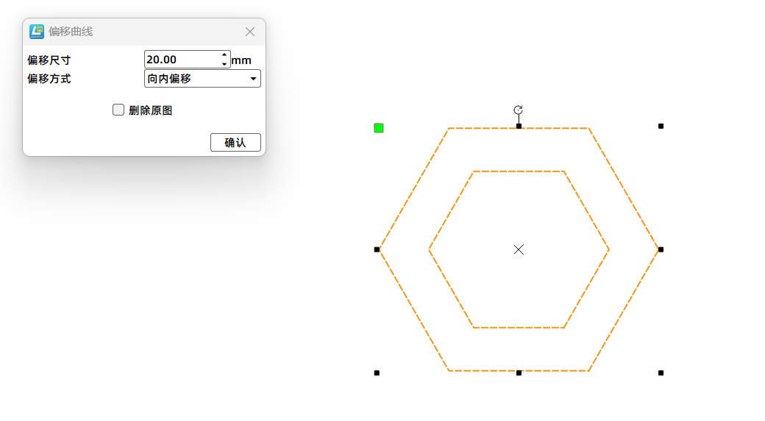Image resolution: width=765 pixels, height=421 pixels.
Task: Select the bottom-left corner resize handle
Action: 377,373
